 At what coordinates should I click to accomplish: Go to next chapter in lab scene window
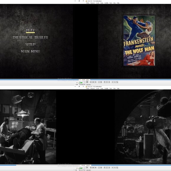(115, 167)
